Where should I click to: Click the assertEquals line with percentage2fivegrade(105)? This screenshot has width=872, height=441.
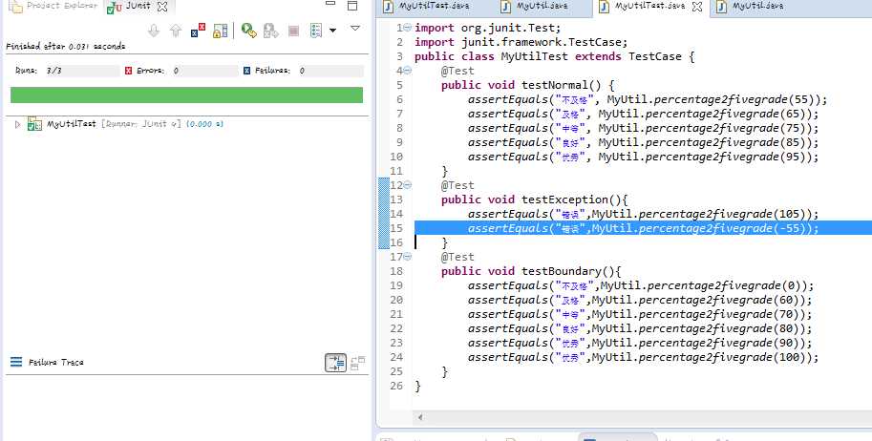[x=644, y=214]
